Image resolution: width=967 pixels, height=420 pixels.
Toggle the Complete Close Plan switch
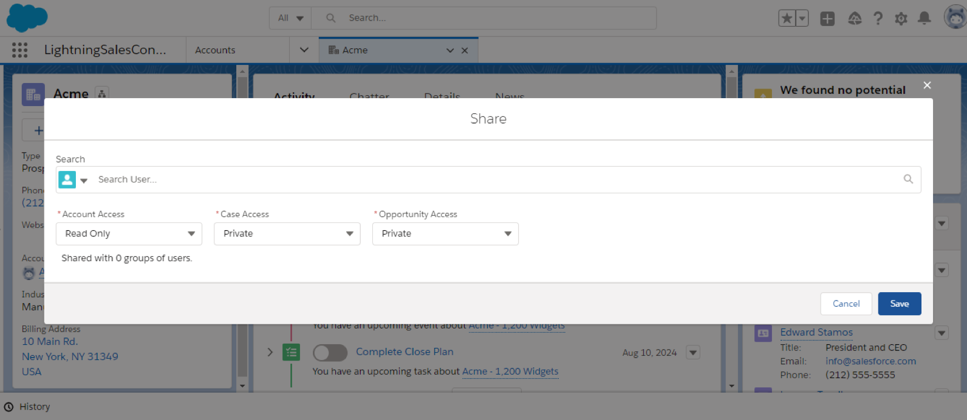pyautogui.click(x=330, y=352)
